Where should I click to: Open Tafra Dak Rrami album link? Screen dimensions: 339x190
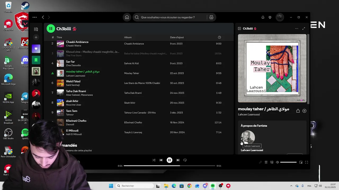pos(133,93)
